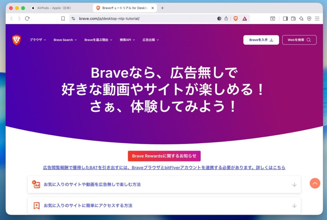The image size is (327, 220).
Task: Click the Brave Shields lion icon in address bar
Action: pyautogui.click(x=236, y=19)
